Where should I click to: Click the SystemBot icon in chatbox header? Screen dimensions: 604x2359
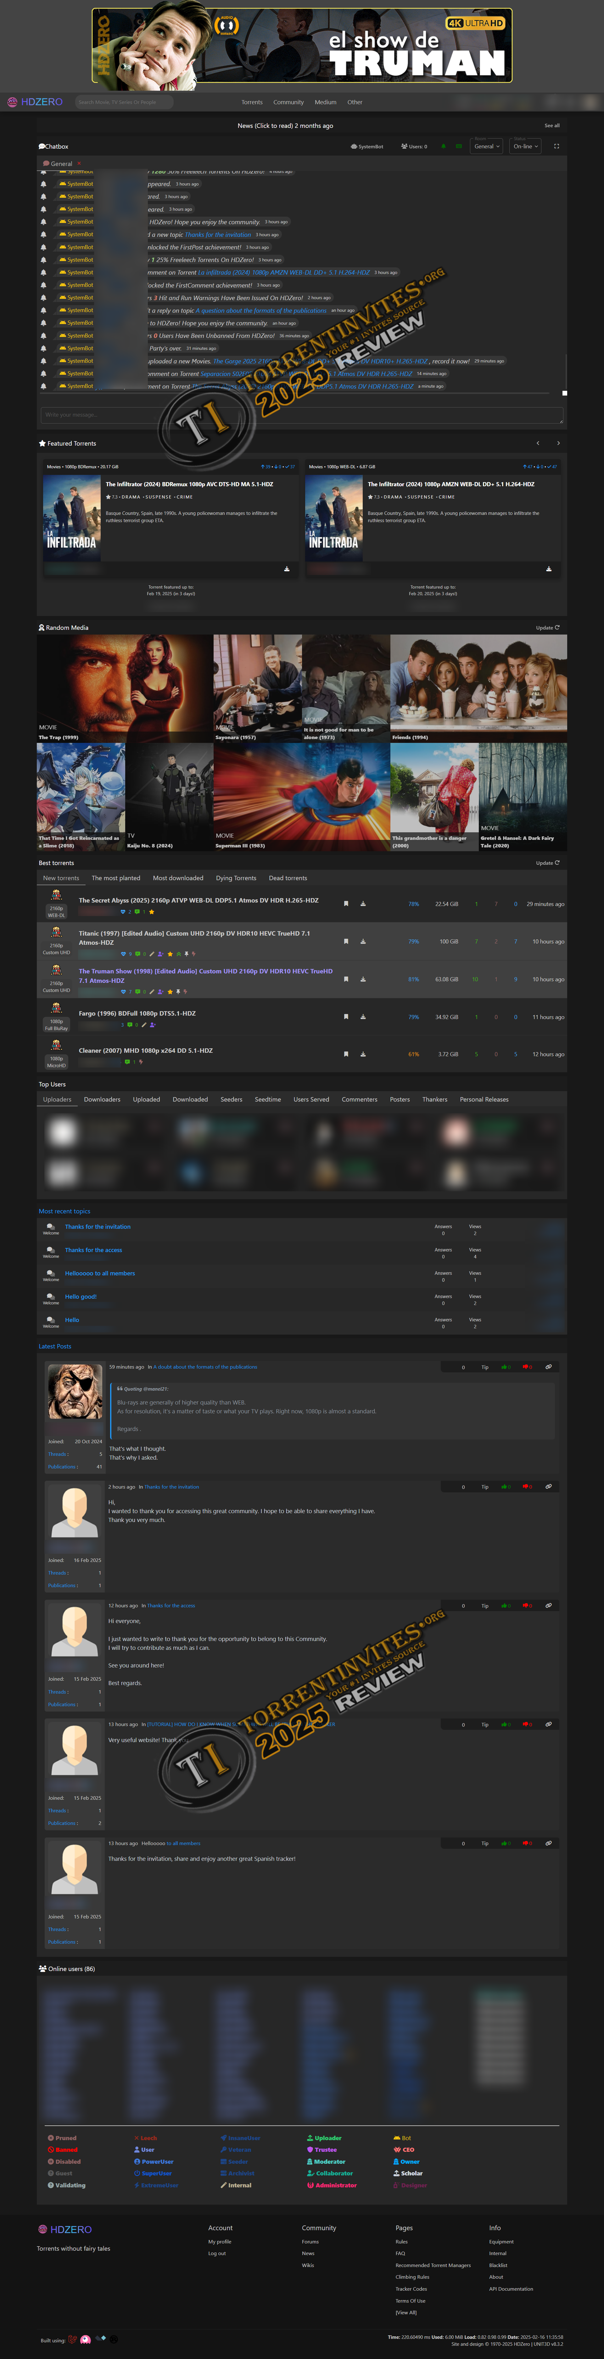click(367, 146)
